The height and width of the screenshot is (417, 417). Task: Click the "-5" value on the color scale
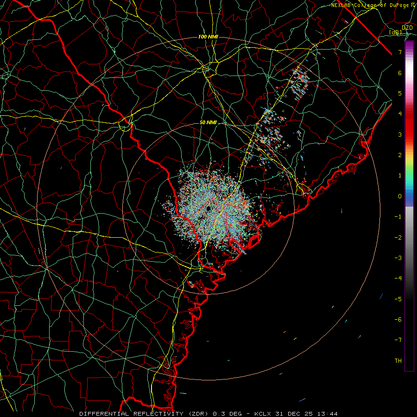pos(398,299)
